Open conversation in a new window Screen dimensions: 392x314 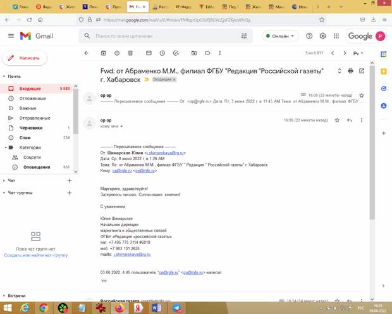[362, 71]
